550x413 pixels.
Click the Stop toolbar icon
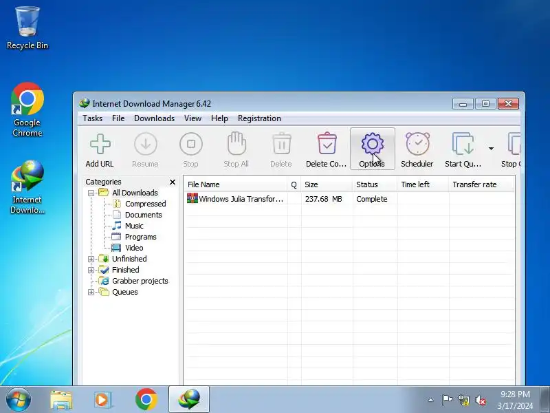(x=191, y=144)
